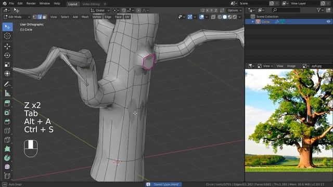Click the Scene Collection icon
The width and height of the screenshot is (333, 187).
[x=252, y=17]
